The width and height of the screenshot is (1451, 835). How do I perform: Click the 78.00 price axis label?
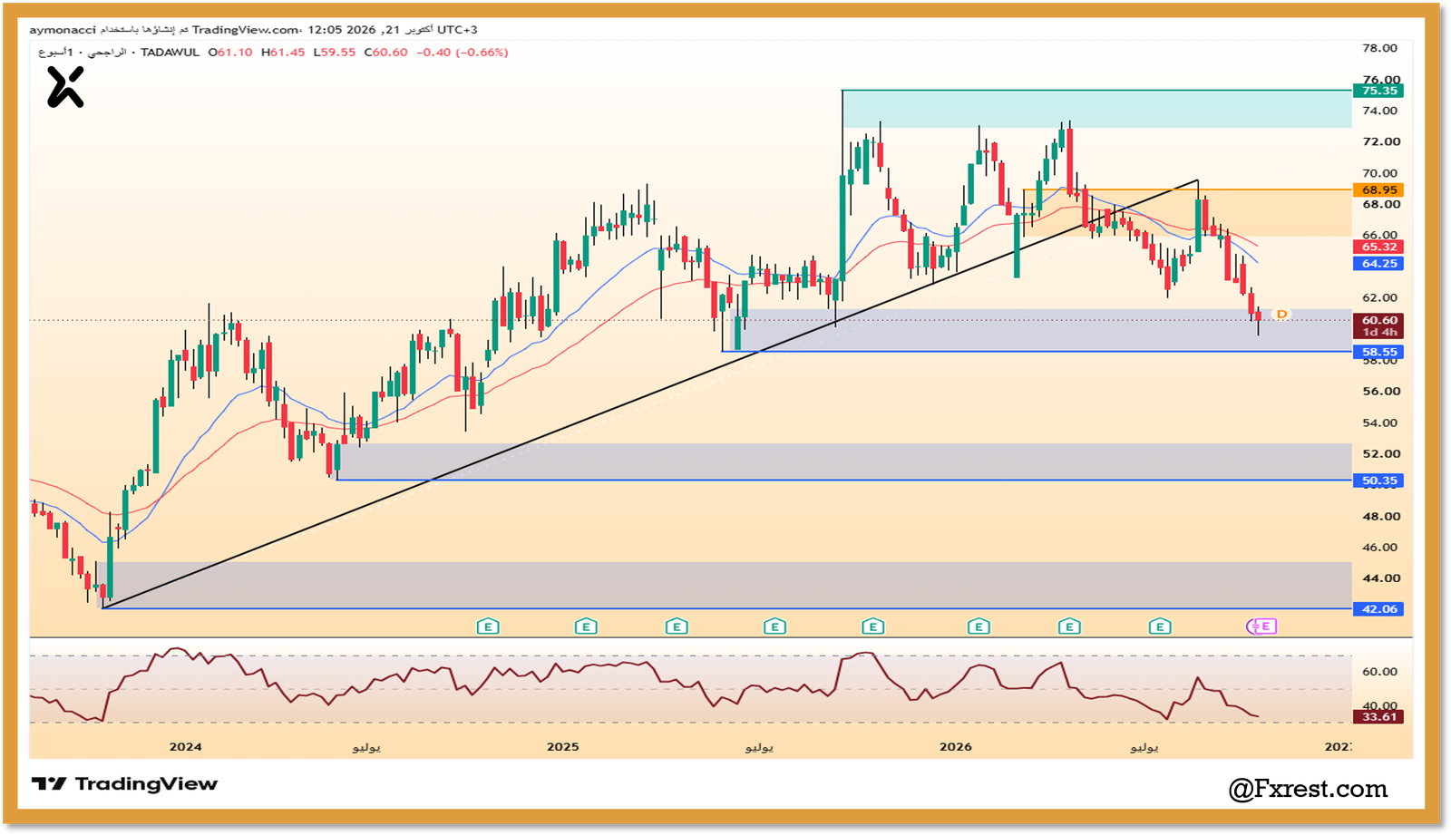tap(1380, 48)
